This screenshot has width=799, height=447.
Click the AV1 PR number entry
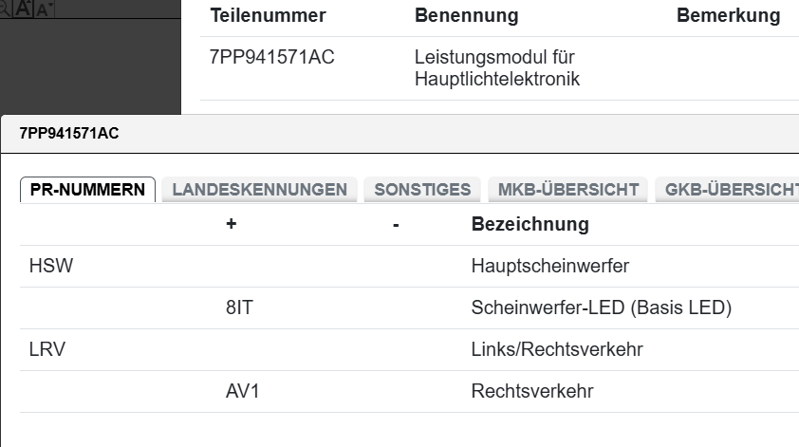click(242, 392)
